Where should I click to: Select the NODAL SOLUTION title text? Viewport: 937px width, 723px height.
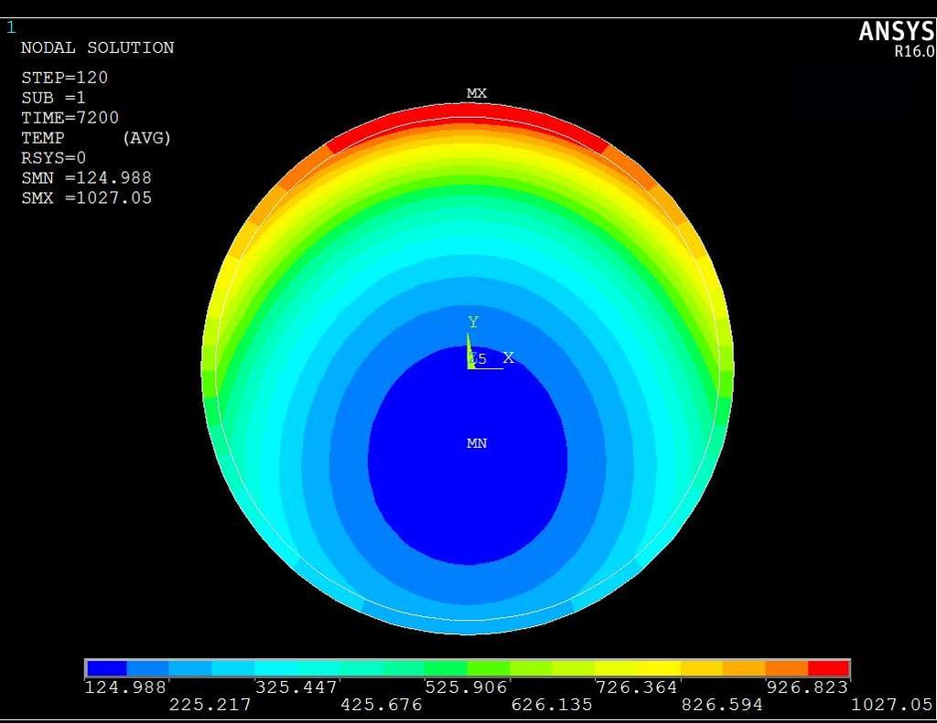point(97,48)
